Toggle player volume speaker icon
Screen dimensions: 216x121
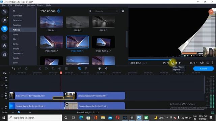pos(202,63)
